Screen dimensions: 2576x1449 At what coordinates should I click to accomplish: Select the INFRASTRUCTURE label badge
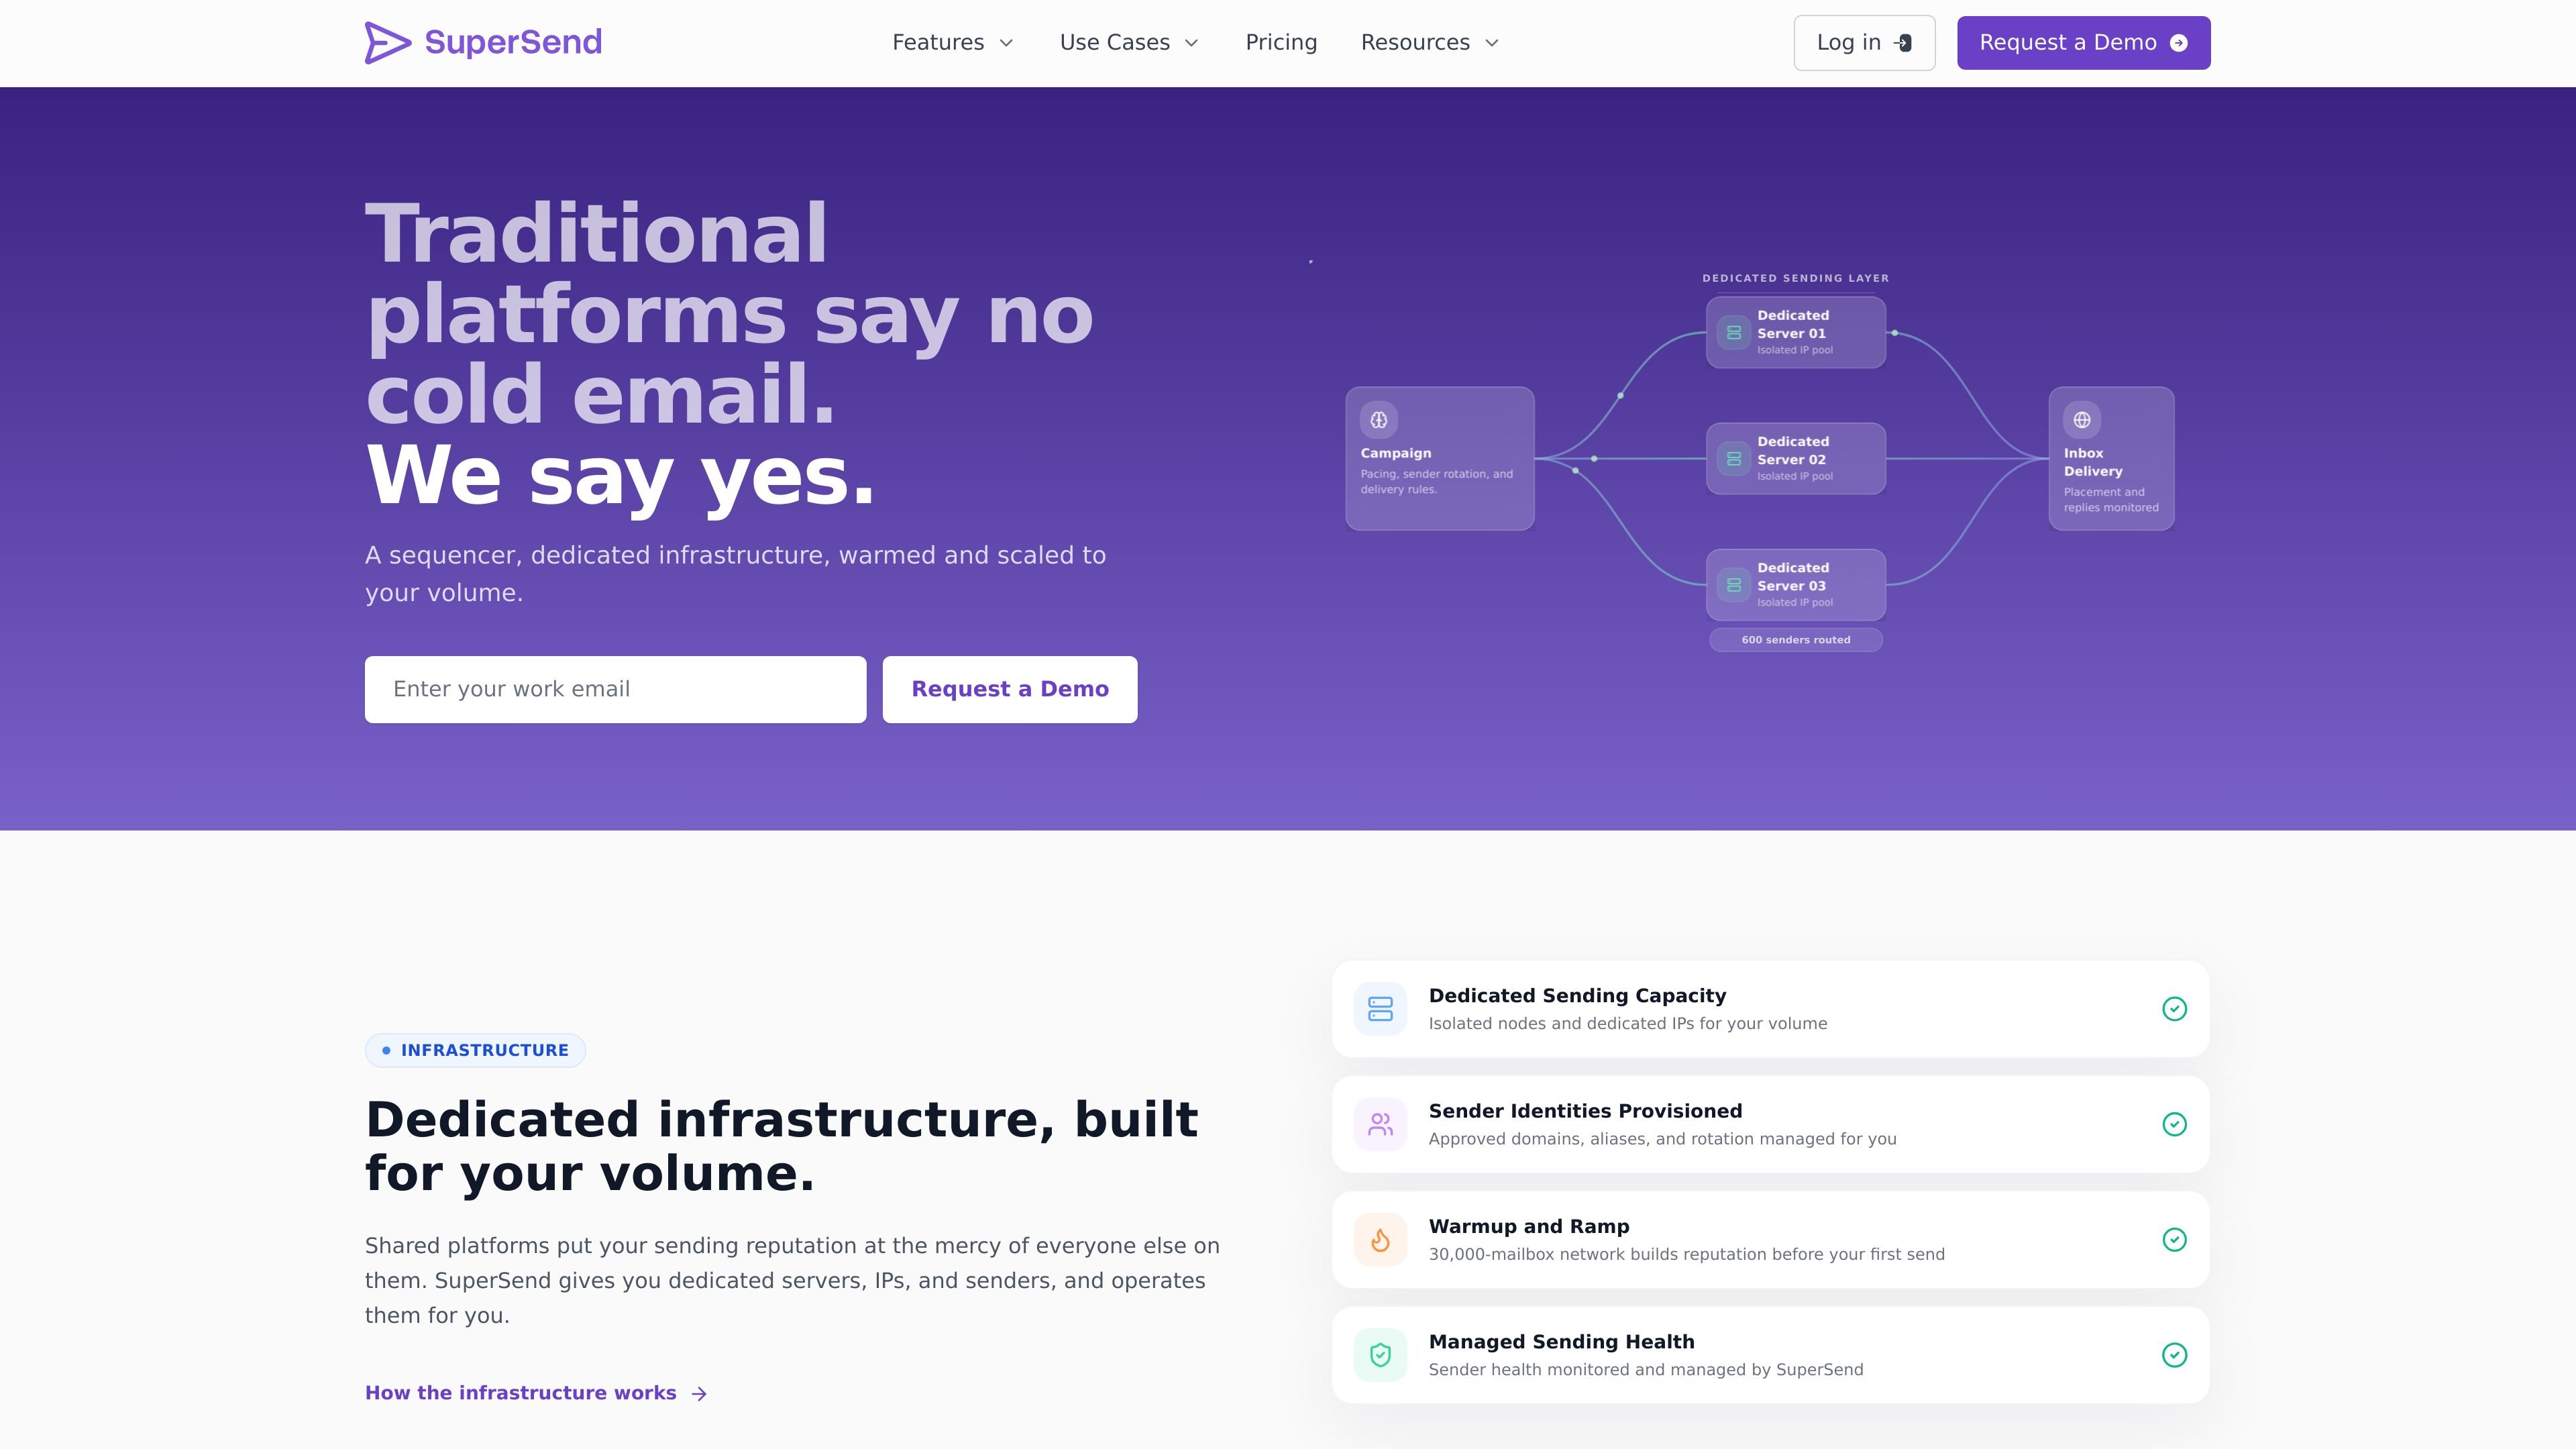point(475,1050)
